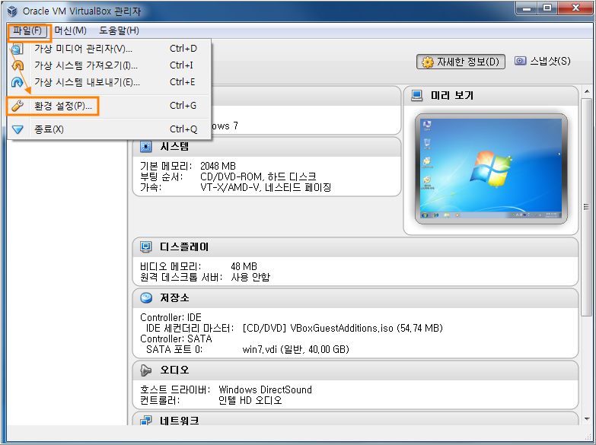Open the 디스플레이 section header
The width and height of the screenshot is (596, 445).
(x=355, y=247)
